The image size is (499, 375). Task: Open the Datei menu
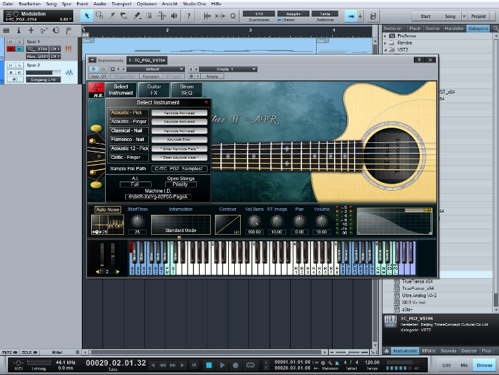pyautogui.click(x=8, y=4)
